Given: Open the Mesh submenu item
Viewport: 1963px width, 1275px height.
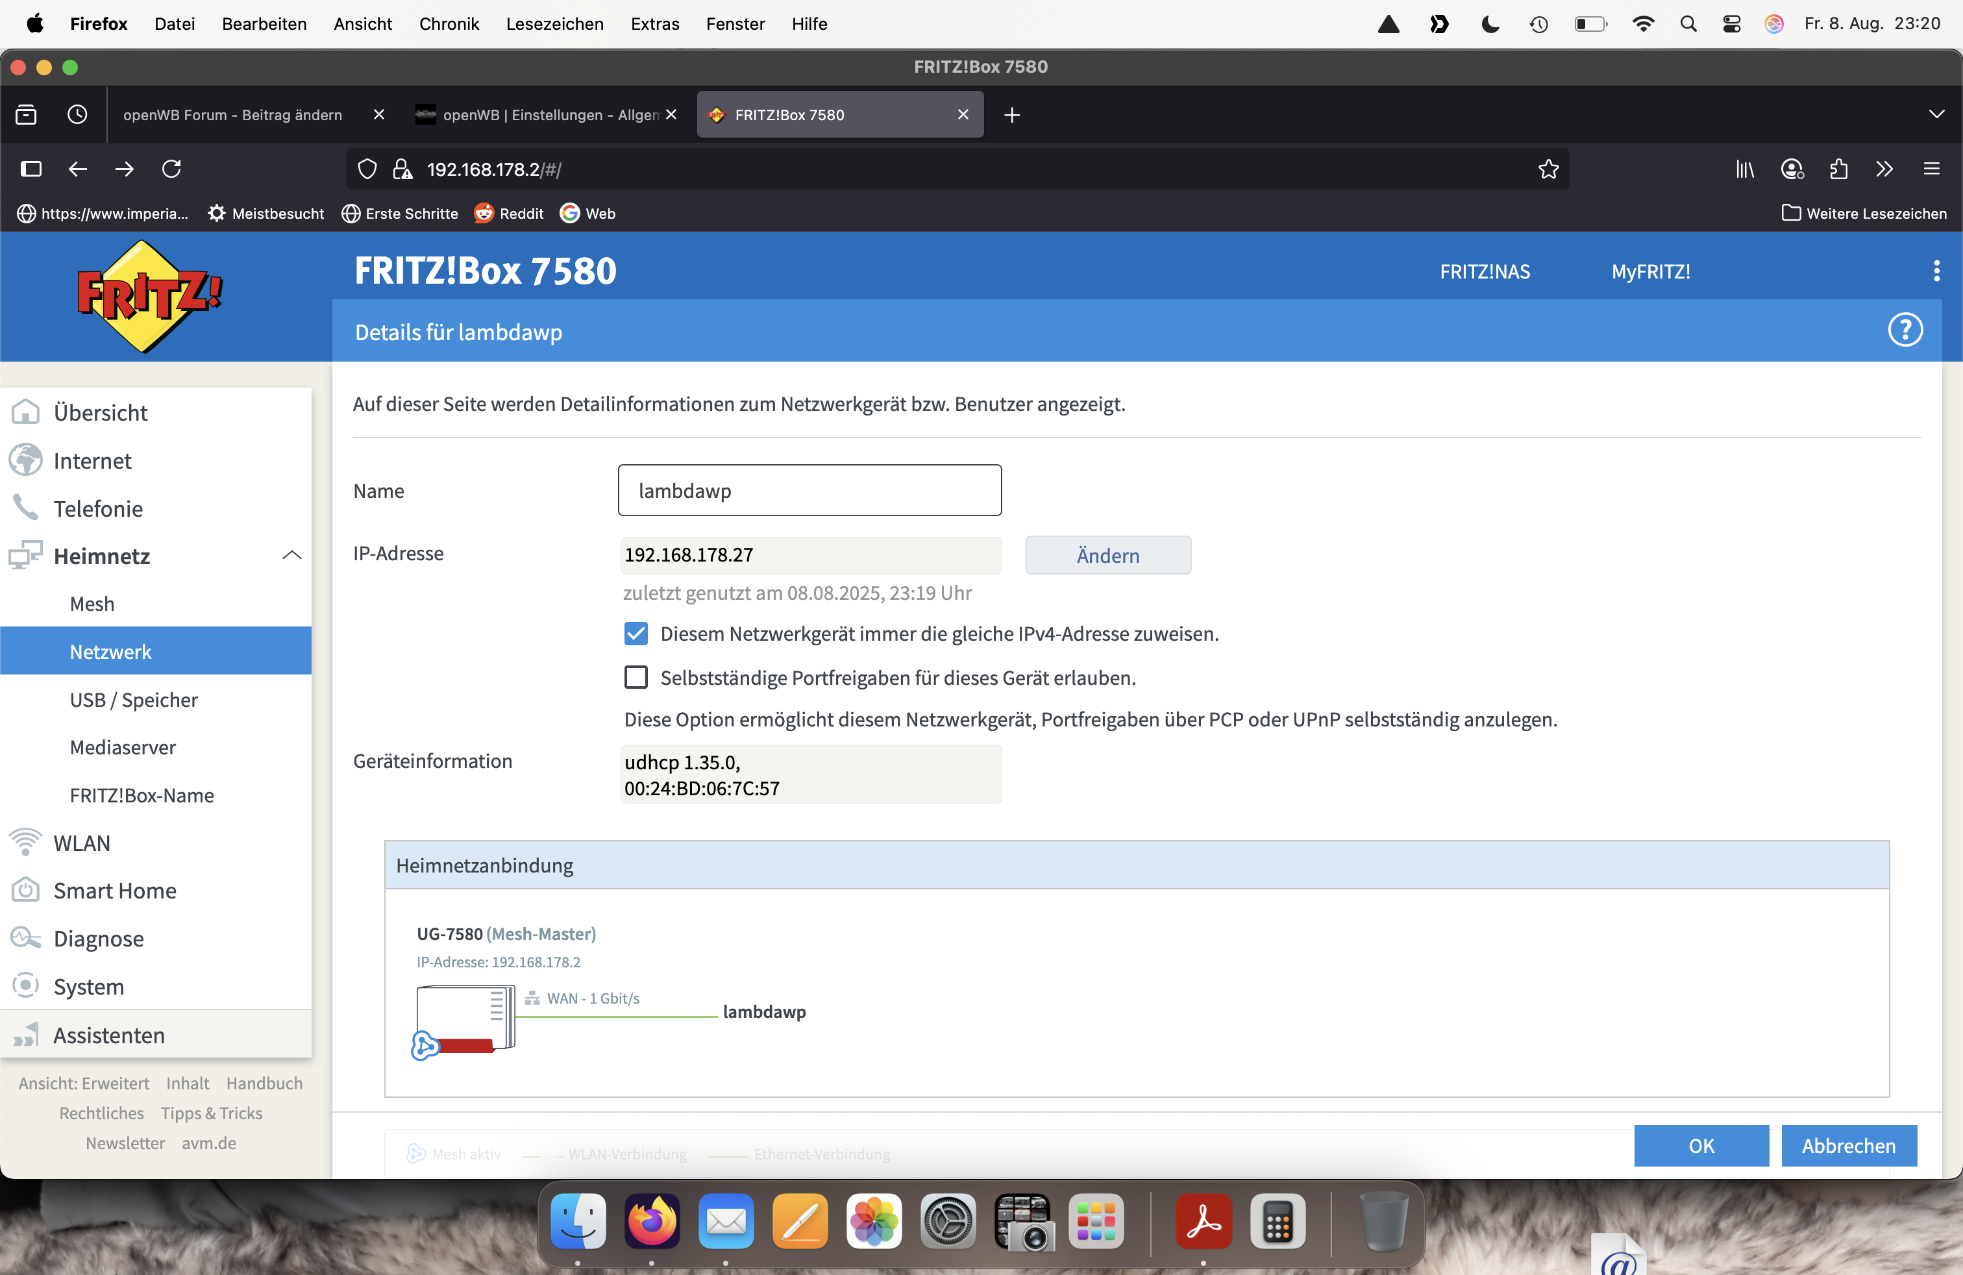Looking at the screenshot, I should (92, 604).
